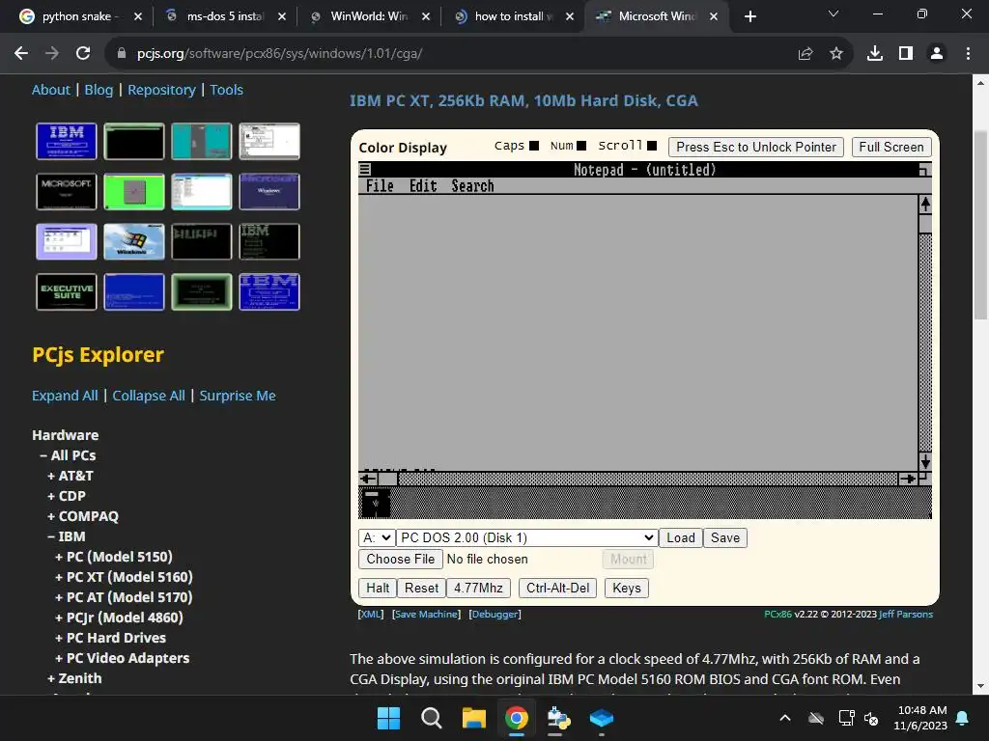The width and height of the screenshot is (989, 741).
Task: Open Chrome three-dot menu
Action: coord(968,54)
